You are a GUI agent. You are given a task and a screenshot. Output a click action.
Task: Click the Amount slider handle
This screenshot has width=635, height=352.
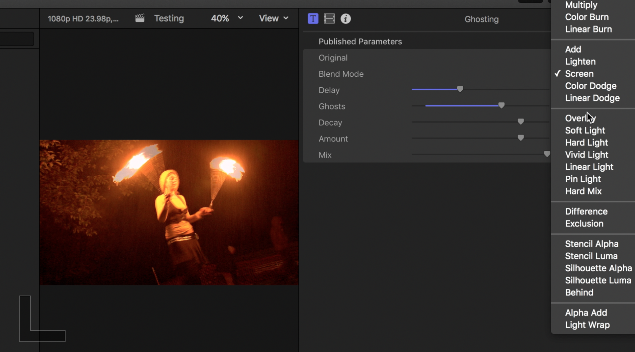521,138
